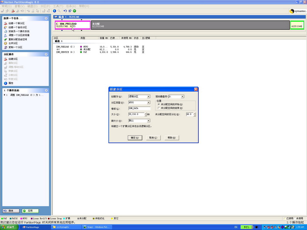Open the 分区类型 NTFS dropdown
The height and width of the screenshot is (230, 307).
(148, 102)
